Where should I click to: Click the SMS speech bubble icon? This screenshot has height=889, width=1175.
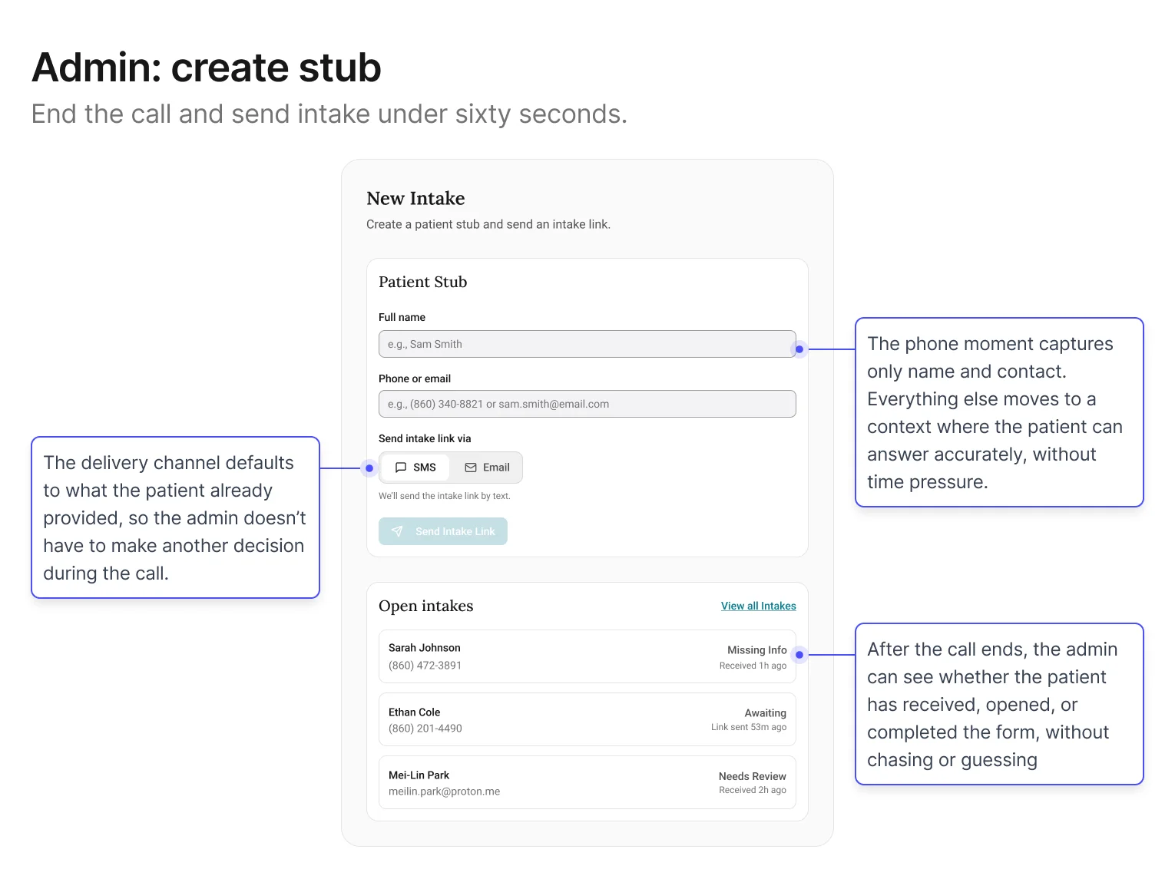coord(400,468)
